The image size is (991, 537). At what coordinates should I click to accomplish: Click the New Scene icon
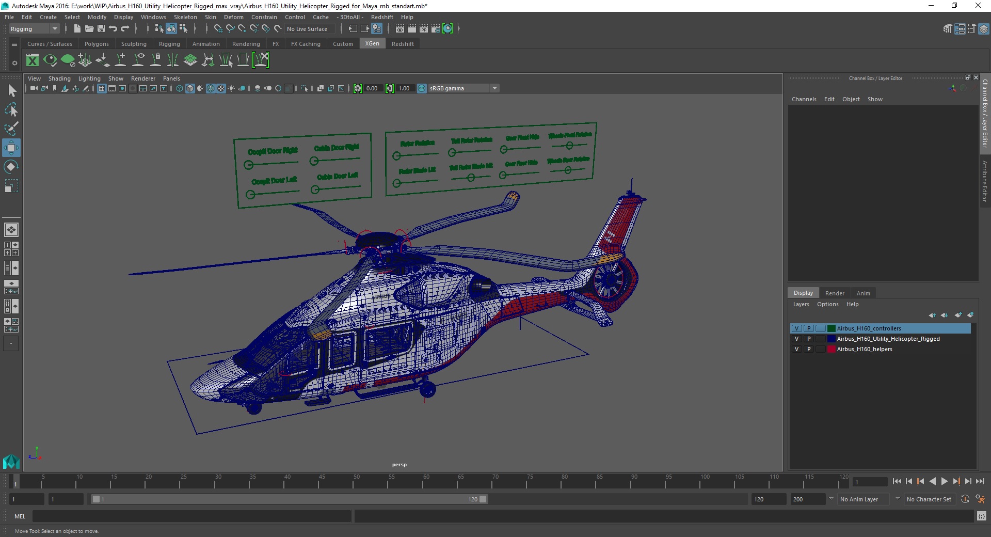77,29
